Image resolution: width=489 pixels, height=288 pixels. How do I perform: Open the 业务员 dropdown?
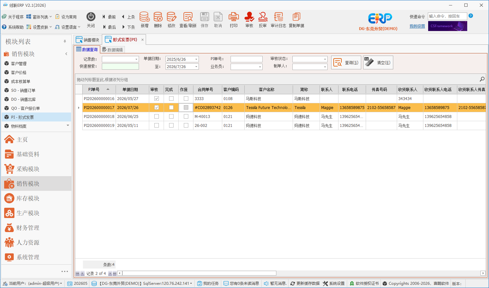[260, 67]
